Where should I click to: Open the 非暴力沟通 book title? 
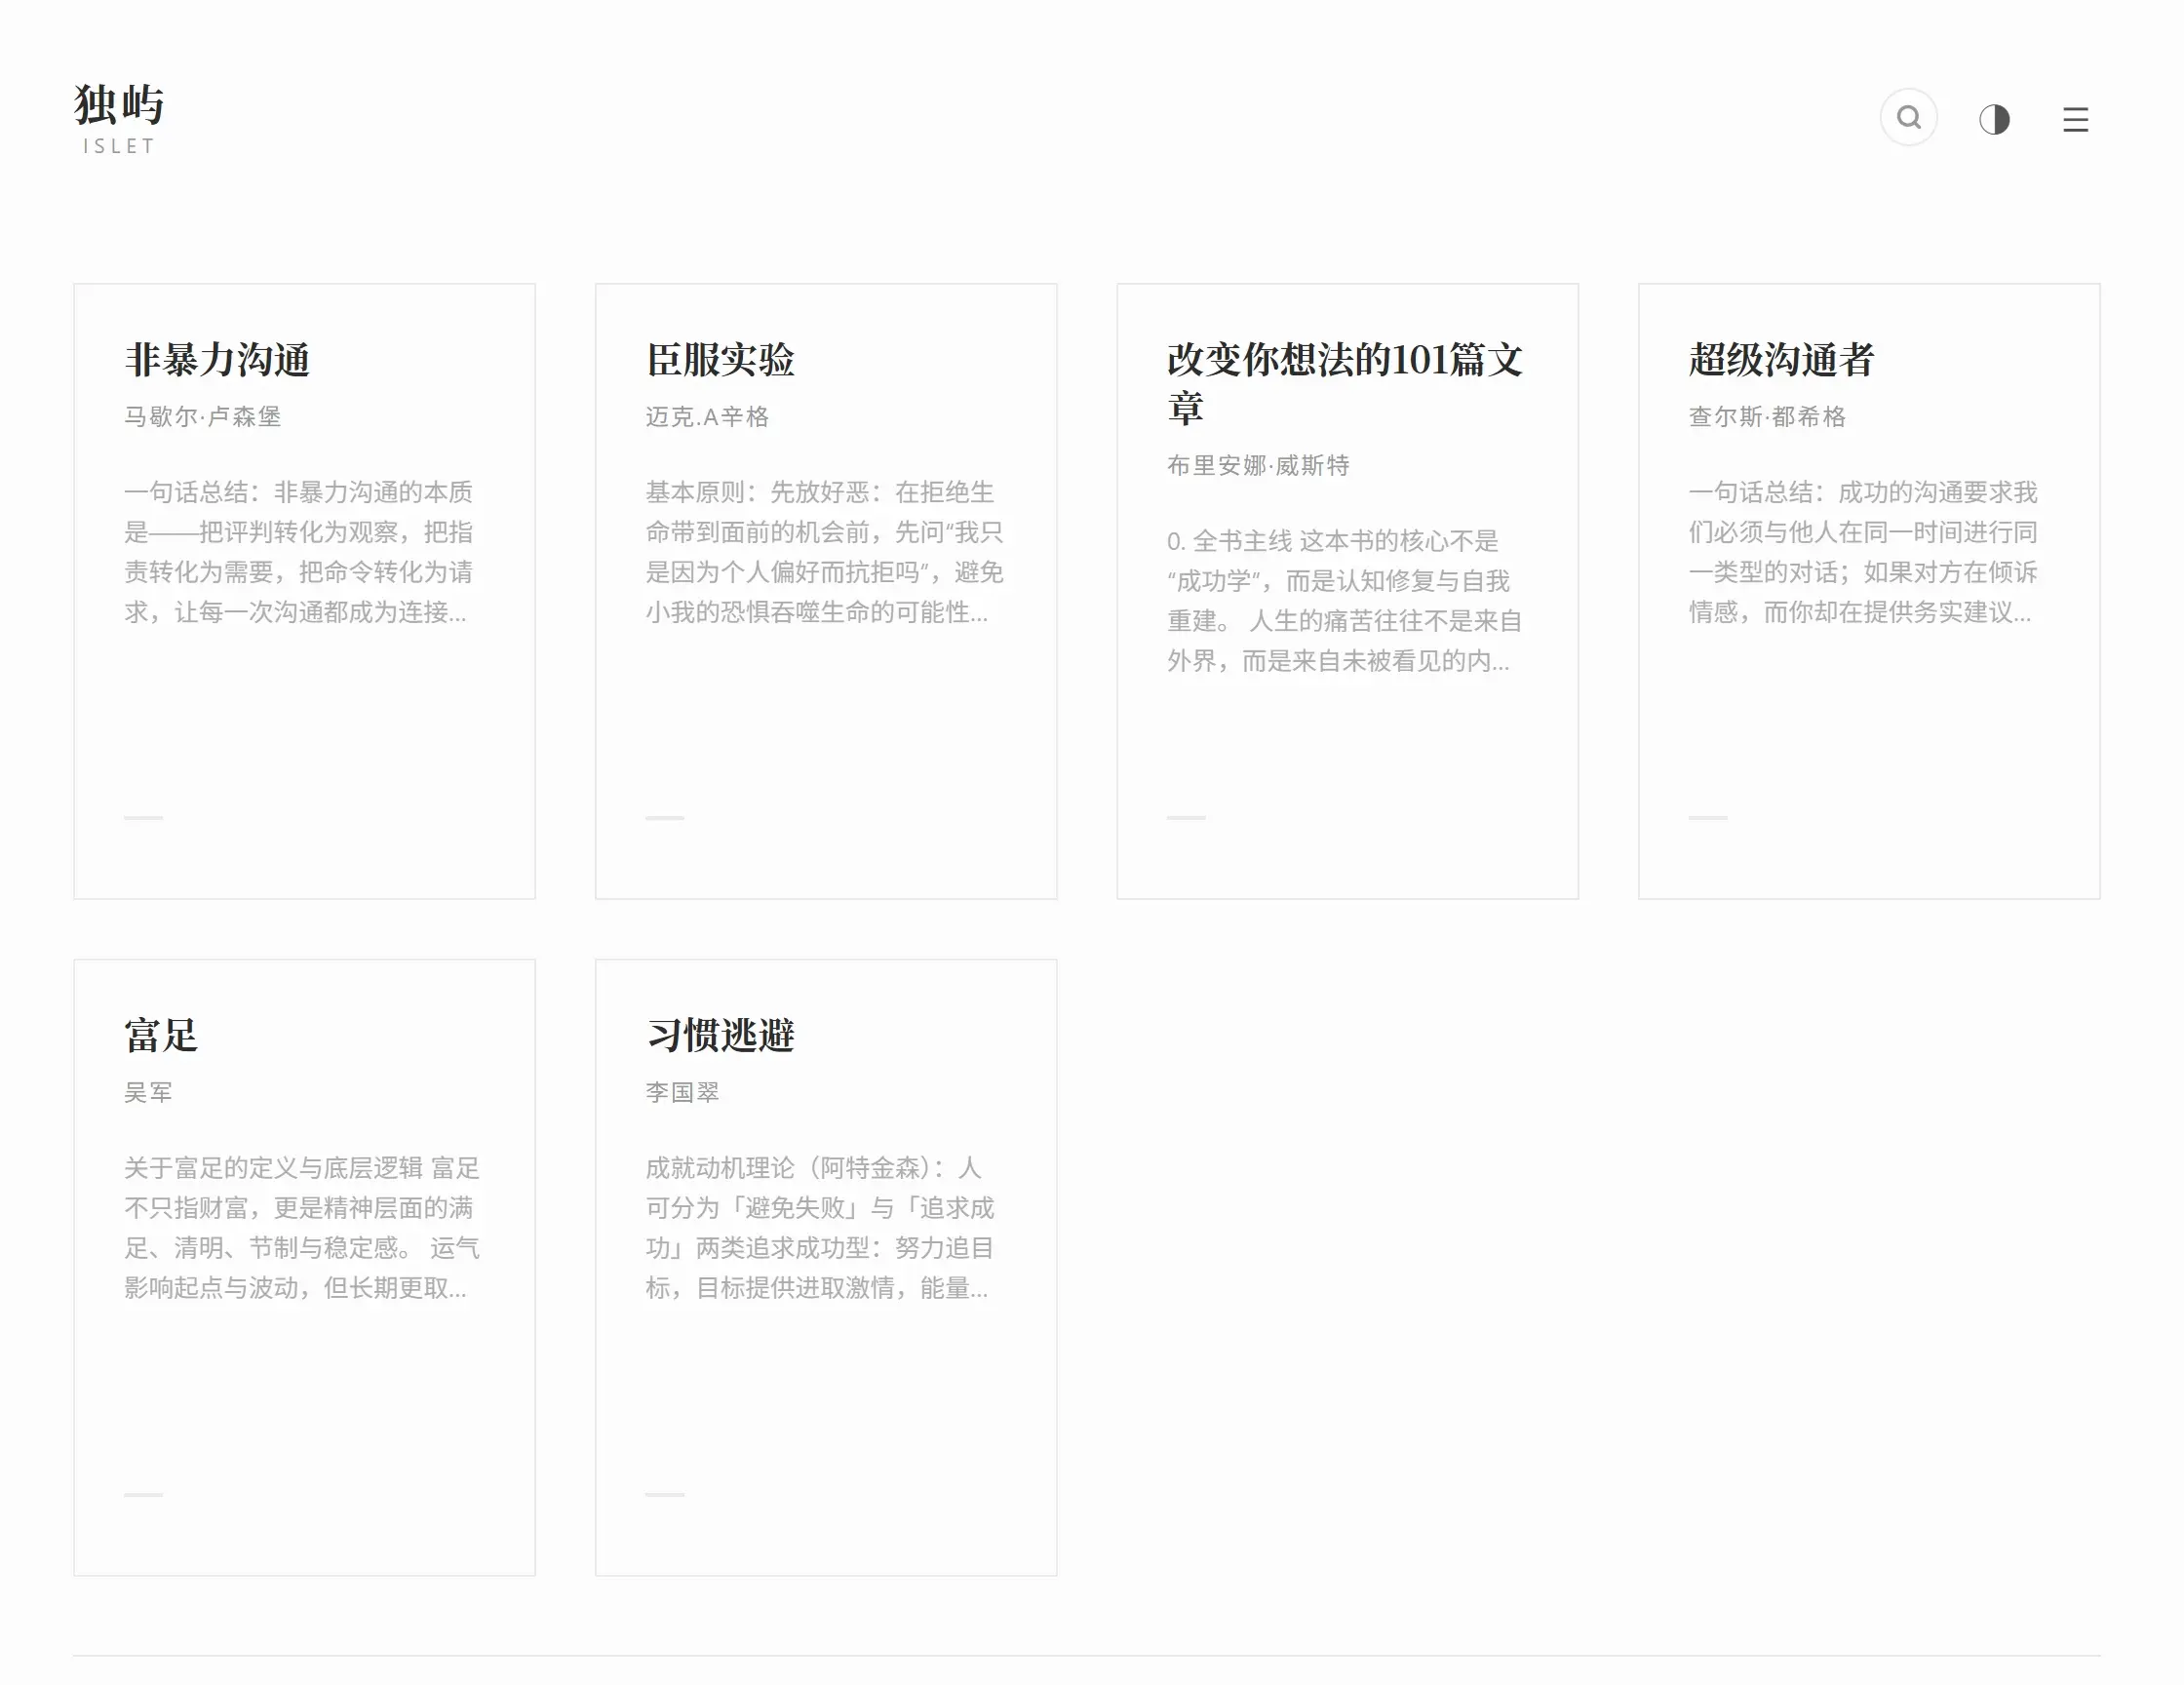[x=217, y=360]
